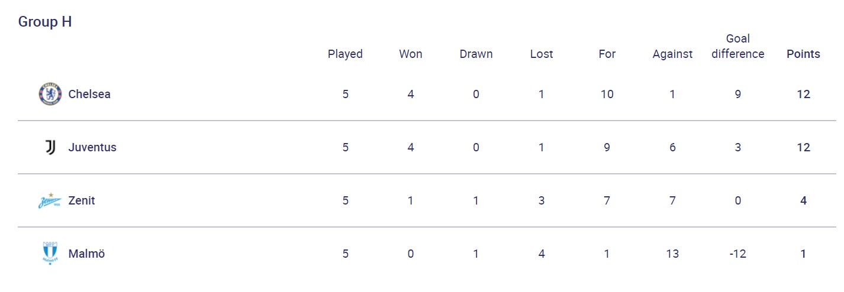Image resolution: width=844 pixels, height=292 pixels.
Task: Click the Points column header
Action: click(x=803, y=54)
